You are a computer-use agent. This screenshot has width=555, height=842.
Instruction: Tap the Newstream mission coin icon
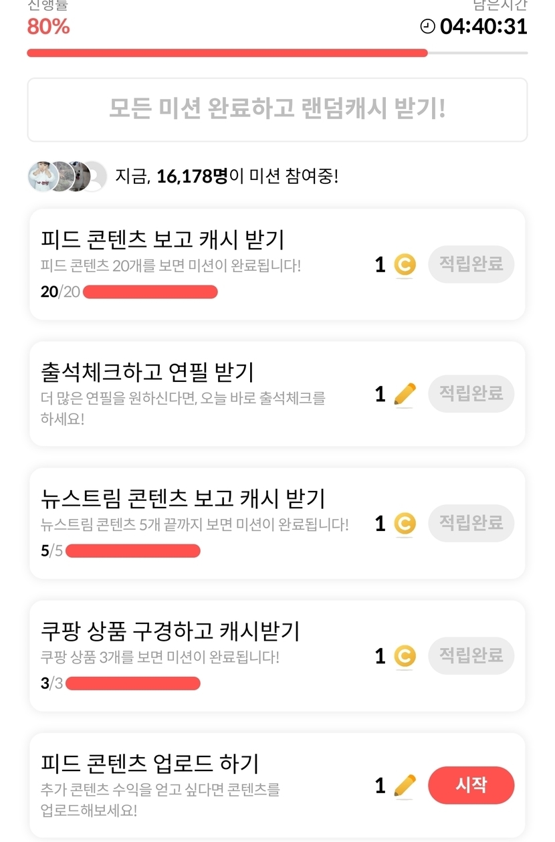tap(404, 524)
